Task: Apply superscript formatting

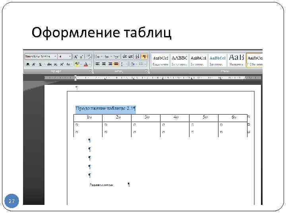Action: click(62, 64)
